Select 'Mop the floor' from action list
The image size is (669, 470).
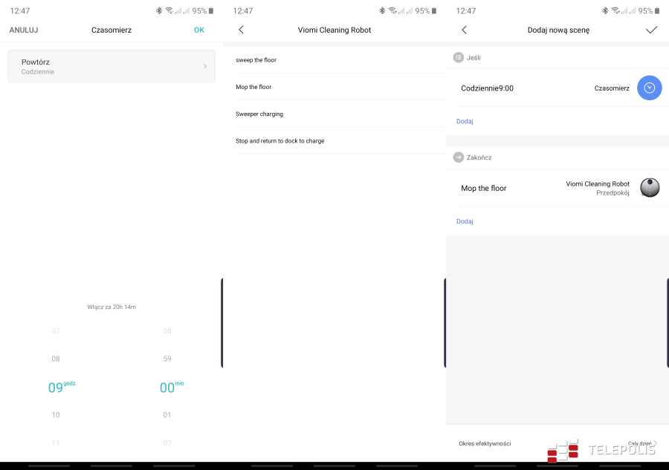(253, 87)
